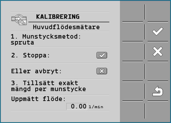Tap the blank softkey between X and back arrow
This screenshot has height=123, width=171.
pyautogui.click(x=158, y=71)
